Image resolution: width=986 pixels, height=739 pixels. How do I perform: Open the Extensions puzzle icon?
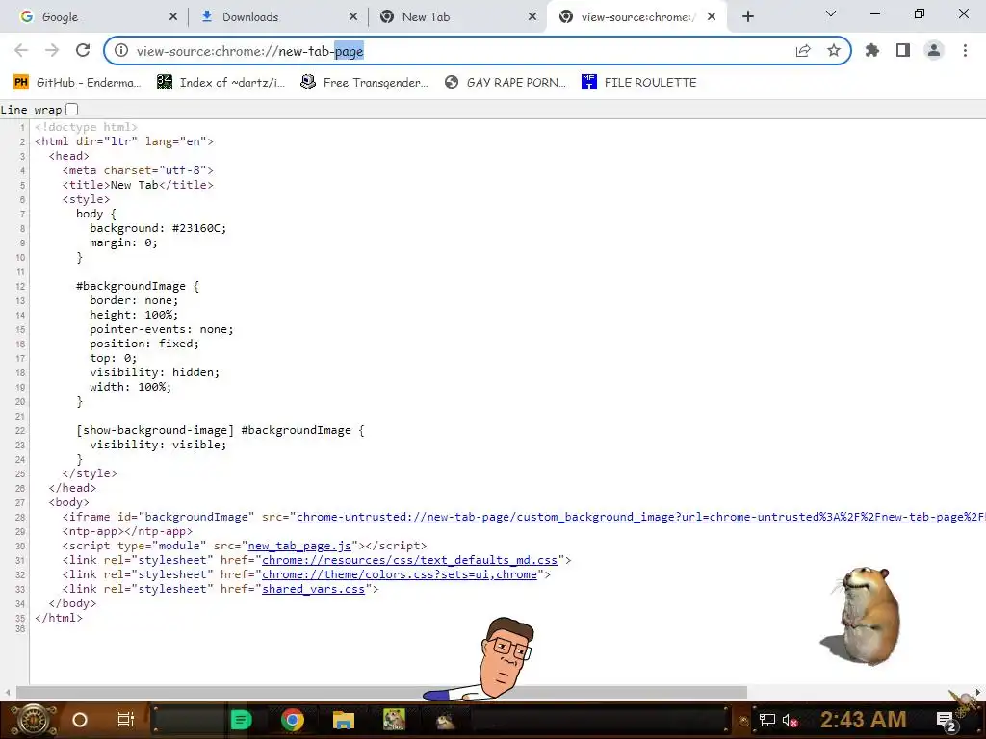872,50
